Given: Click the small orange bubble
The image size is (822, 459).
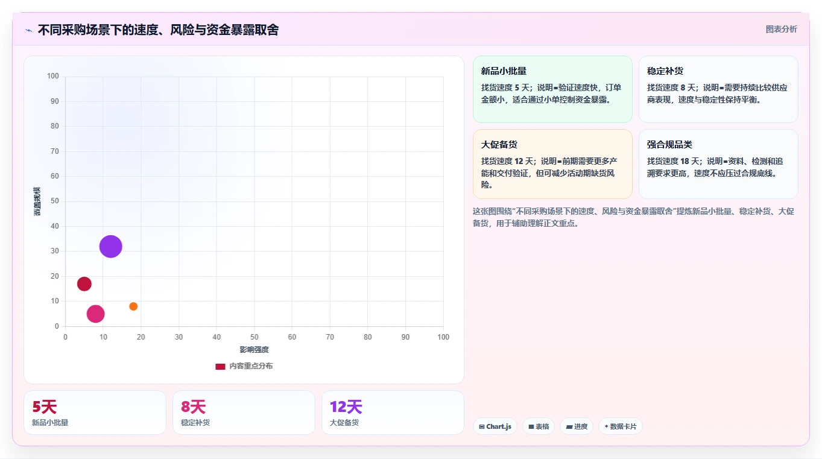Looking at the screenshot, I should [133, 306].
